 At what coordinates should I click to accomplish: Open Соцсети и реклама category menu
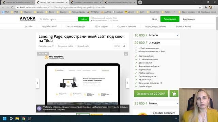pyautogui.click(x=126, y=26)
